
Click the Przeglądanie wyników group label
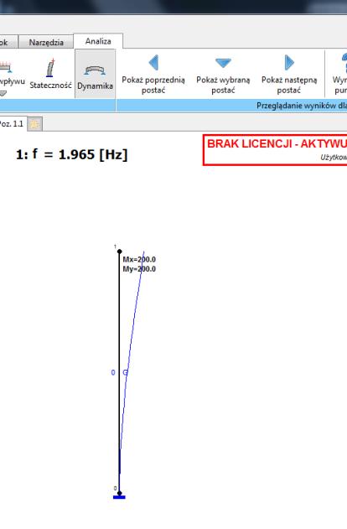tap(302, 106)
